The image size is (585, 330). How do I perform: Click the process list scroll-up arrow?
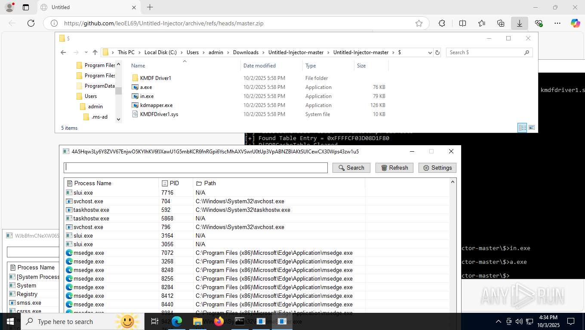453,182
